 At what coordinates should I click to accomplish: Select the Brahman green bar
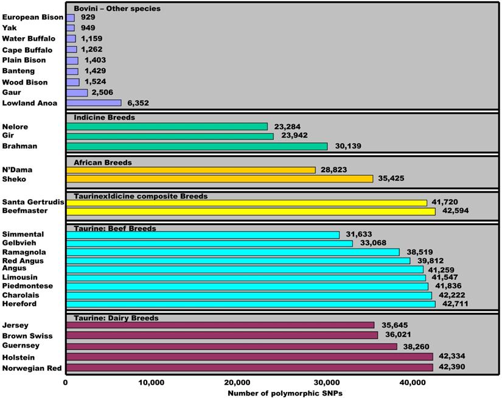point(196,147)
